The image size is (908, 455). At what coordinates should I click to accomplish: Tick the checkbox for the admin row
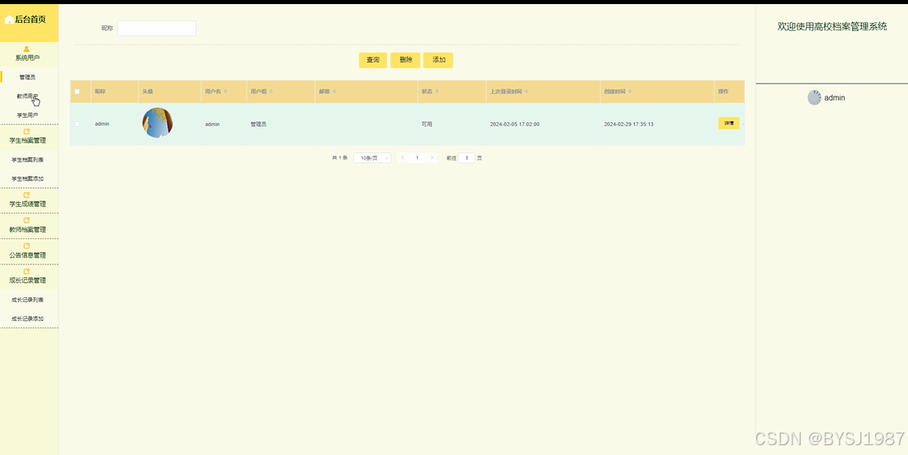(77, 124)
